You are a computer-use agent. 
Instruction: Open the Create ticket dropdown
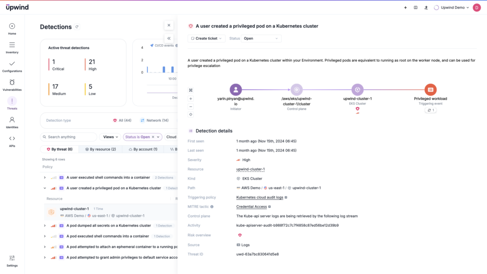pos(206,38)
